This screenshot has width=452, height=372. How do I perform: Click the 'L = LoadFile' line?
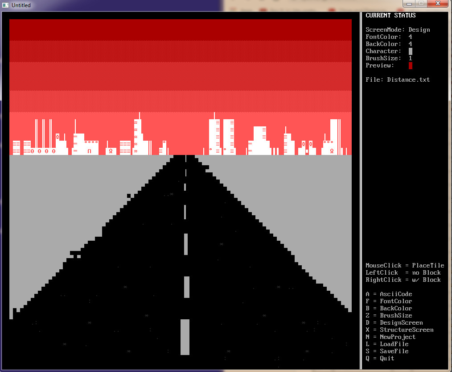(387, 344)
